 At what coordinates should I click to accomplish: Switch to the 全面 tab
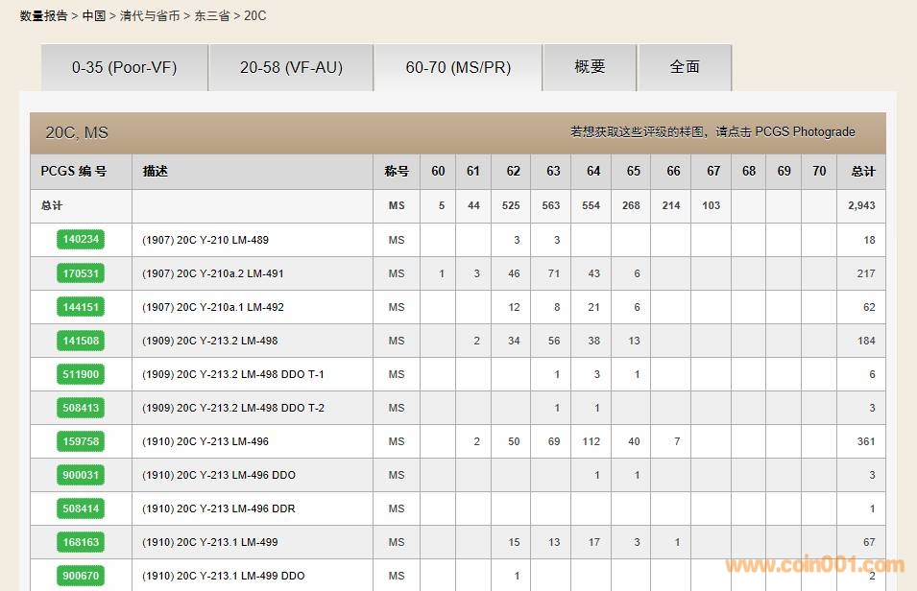pyautogui.click(x=685, y=67)
